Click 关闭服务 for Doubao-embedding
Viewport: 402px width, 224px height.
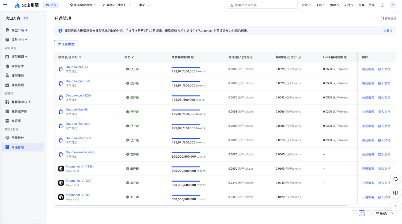(x=368, y=154)
